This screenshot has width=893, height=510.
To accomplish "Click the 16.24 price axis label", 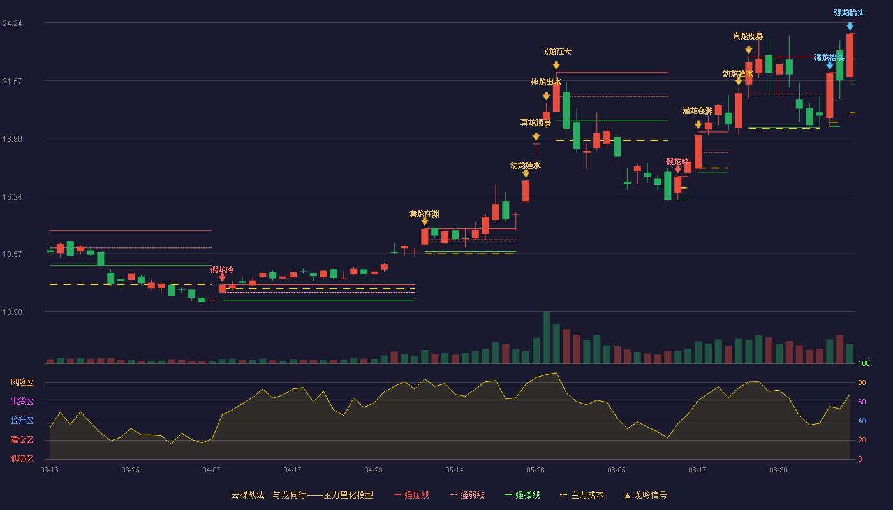I will pos(12,196).
